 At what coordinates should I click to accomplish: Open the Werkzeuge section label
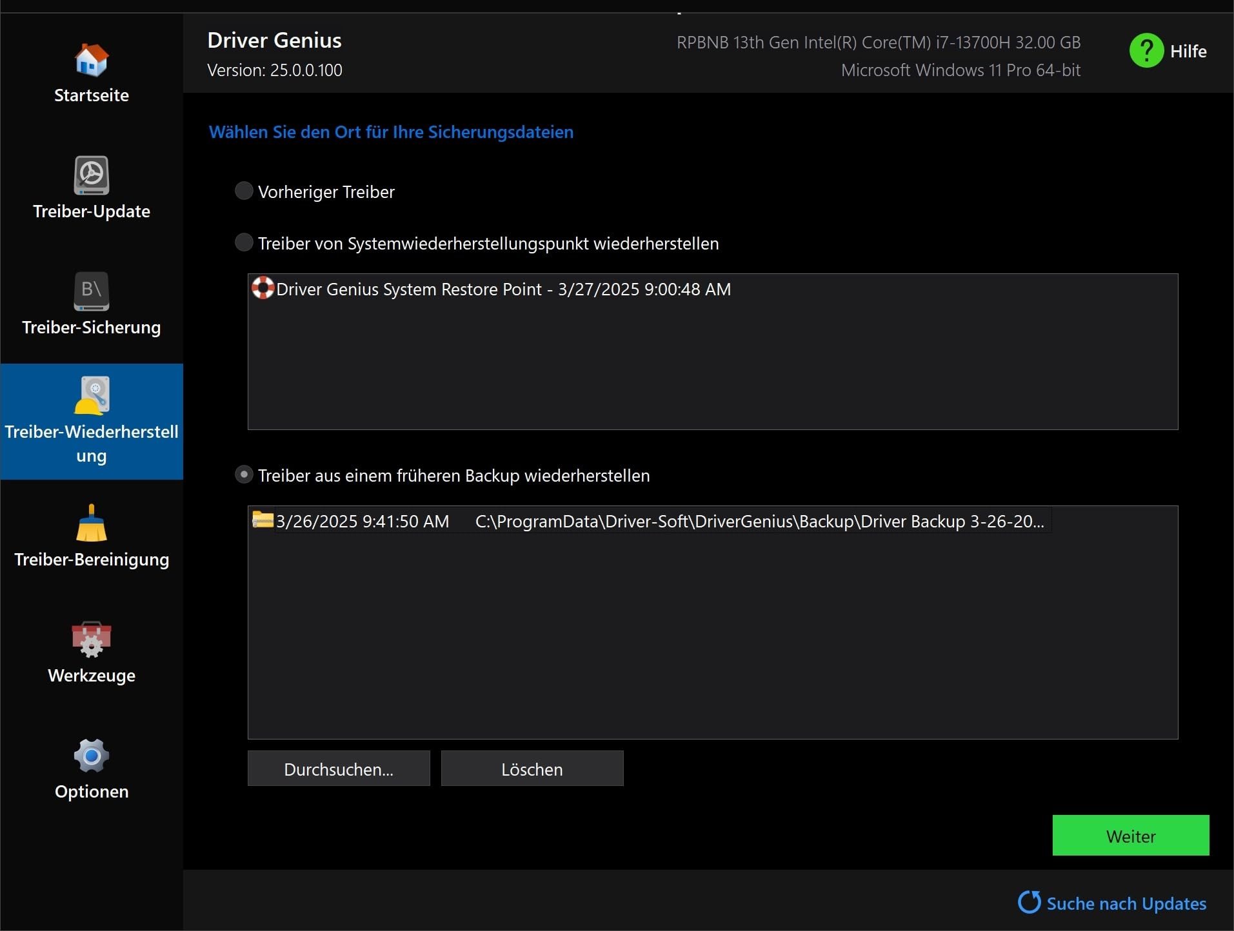(92, 676)
